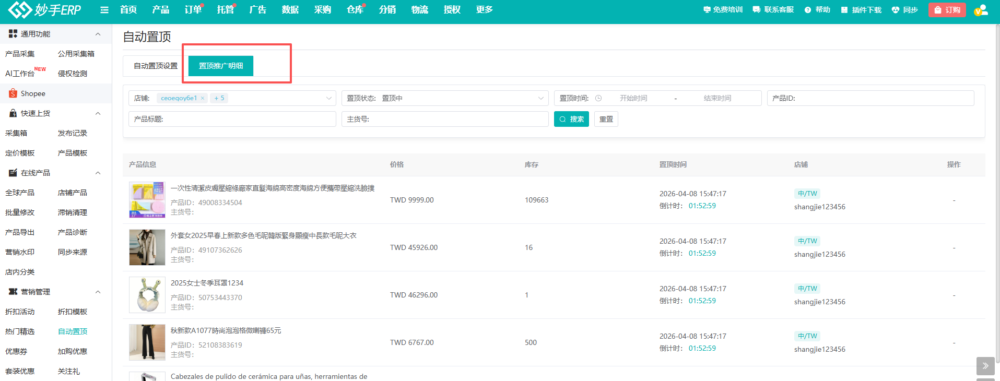The width and height of the screenshot is (1000, 381).
Task: Click the 同步 link
Action: point(904,10)
